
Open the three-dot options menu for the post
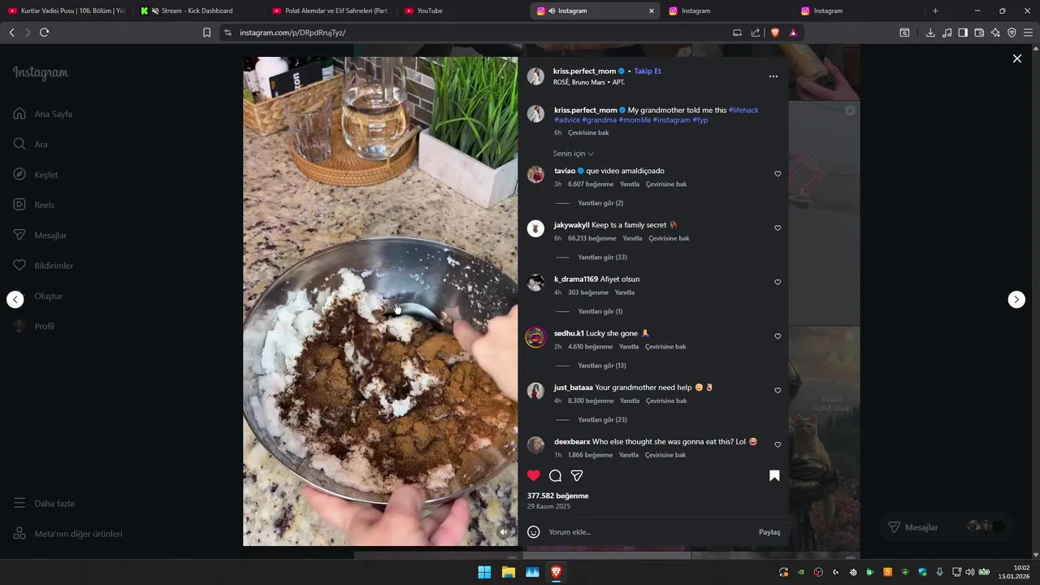773,76
